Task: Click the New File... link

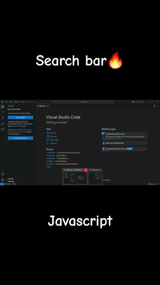Action: (53, 133)
